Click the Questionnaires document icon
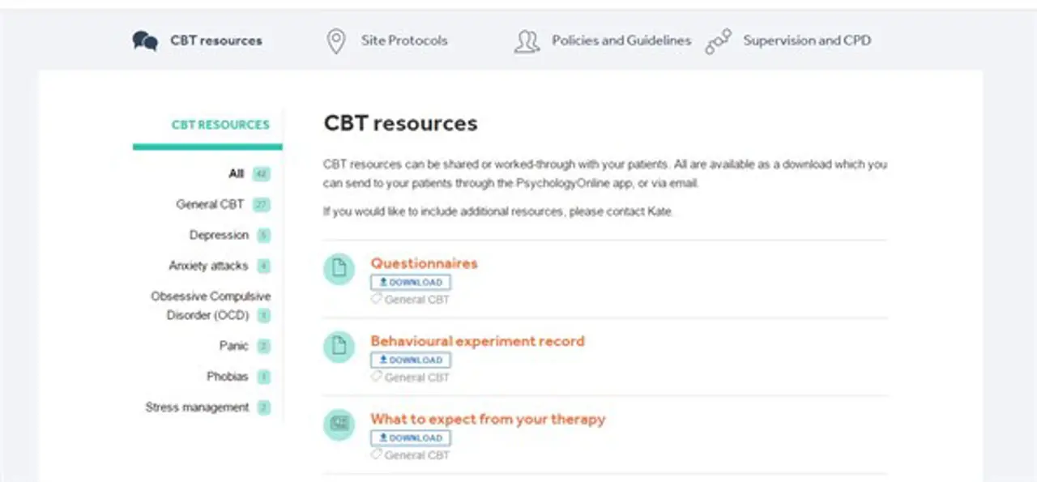Viewport: 1037px width, 482px height. 339,269
